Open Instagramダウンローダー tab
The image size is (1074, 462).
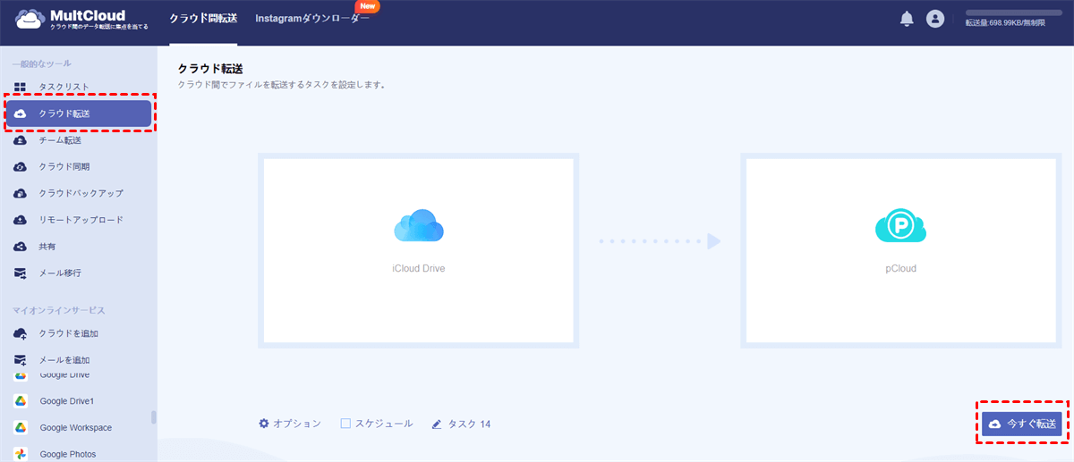(311, 19)
